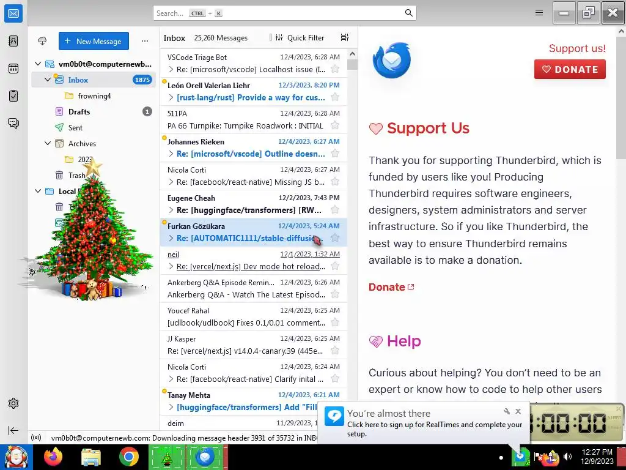Close the RealTimes notification popup
This screenshot has width=626, height=470.
pos(518,411)
